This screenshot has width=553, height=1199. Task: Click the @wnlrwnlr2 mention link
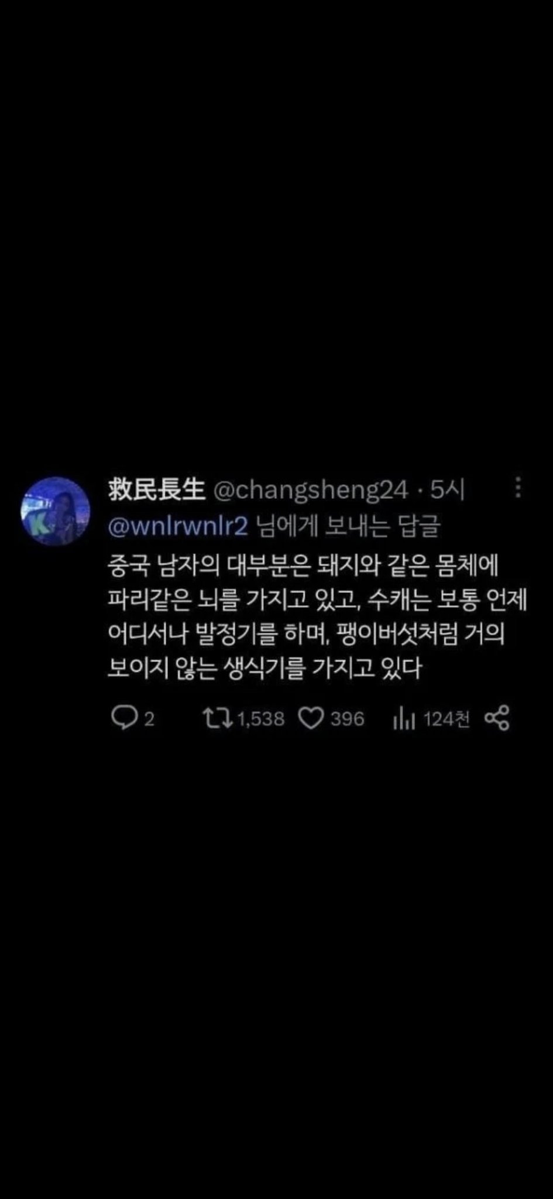[x=178, y=526]
